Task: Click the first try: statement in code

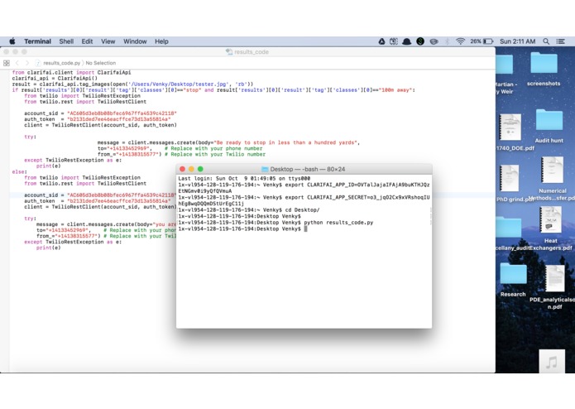Action: point(30,137)
